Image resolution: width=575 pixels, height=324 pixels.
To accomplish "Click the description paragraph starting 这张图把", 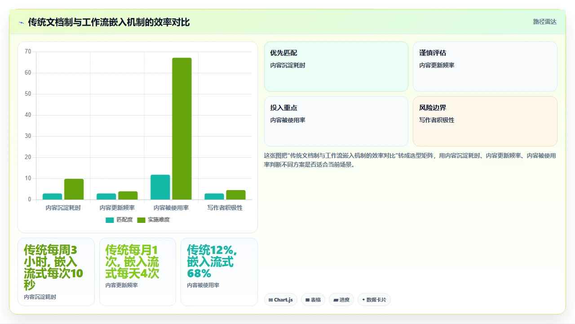I will point(410,160).
